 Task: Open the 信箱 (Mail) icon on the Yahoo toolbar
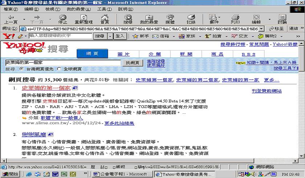point(160,36)
